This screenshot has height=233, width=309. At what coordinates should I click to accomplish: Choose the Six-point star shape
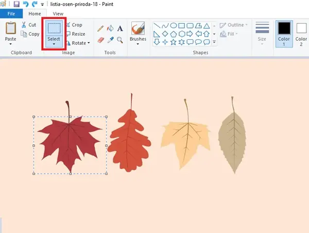click(x=181, y=42)
